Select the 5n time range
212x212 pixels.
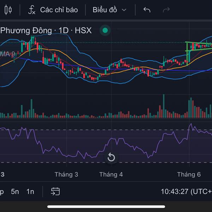pyautogui.click(x=15, y=192)
